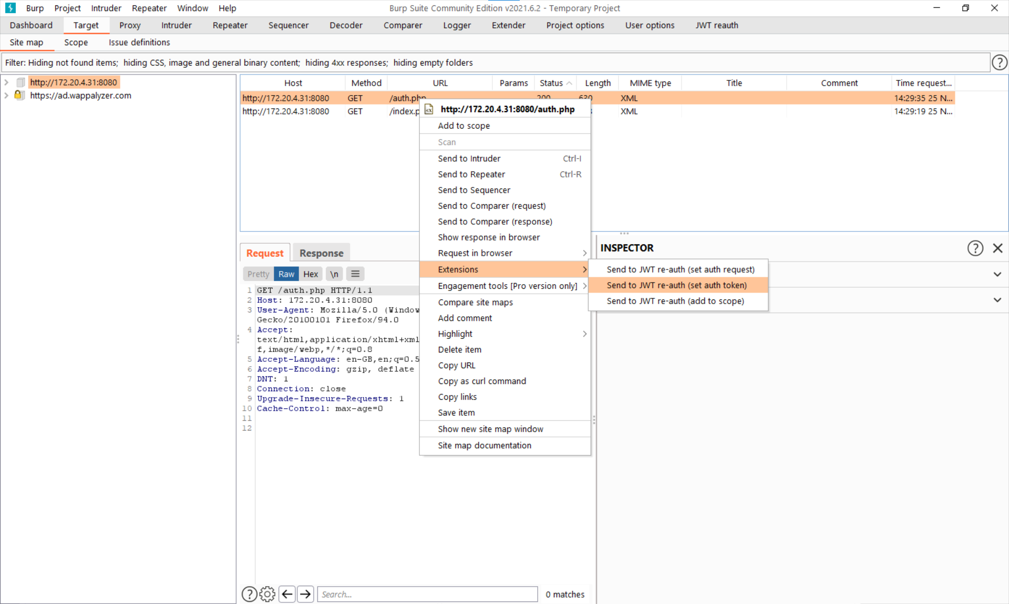The width and height of the screenshot is (1009, 604).
Task: Click the forward arrow in search bar
Action: point(305,594)
